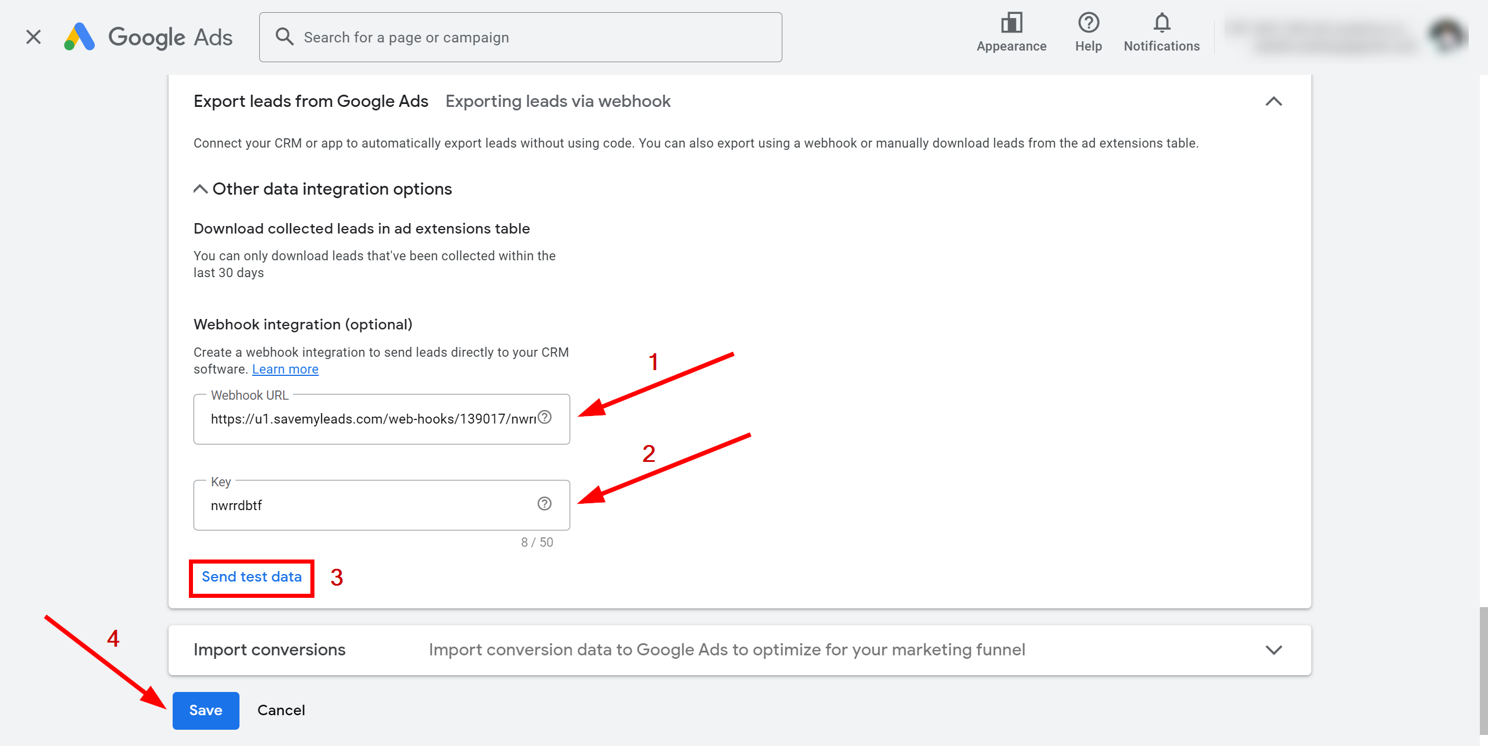The image size is (1488, 746).
Task: Click the '8 / 50' character counter
Action: pyautogui.click(x=537, y=543)
